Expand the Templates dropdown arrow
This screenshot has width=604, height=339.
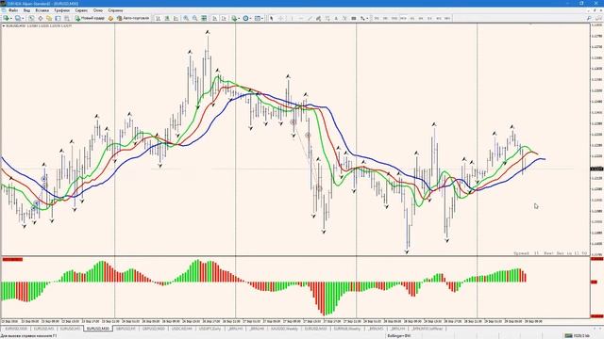point(262,18)
